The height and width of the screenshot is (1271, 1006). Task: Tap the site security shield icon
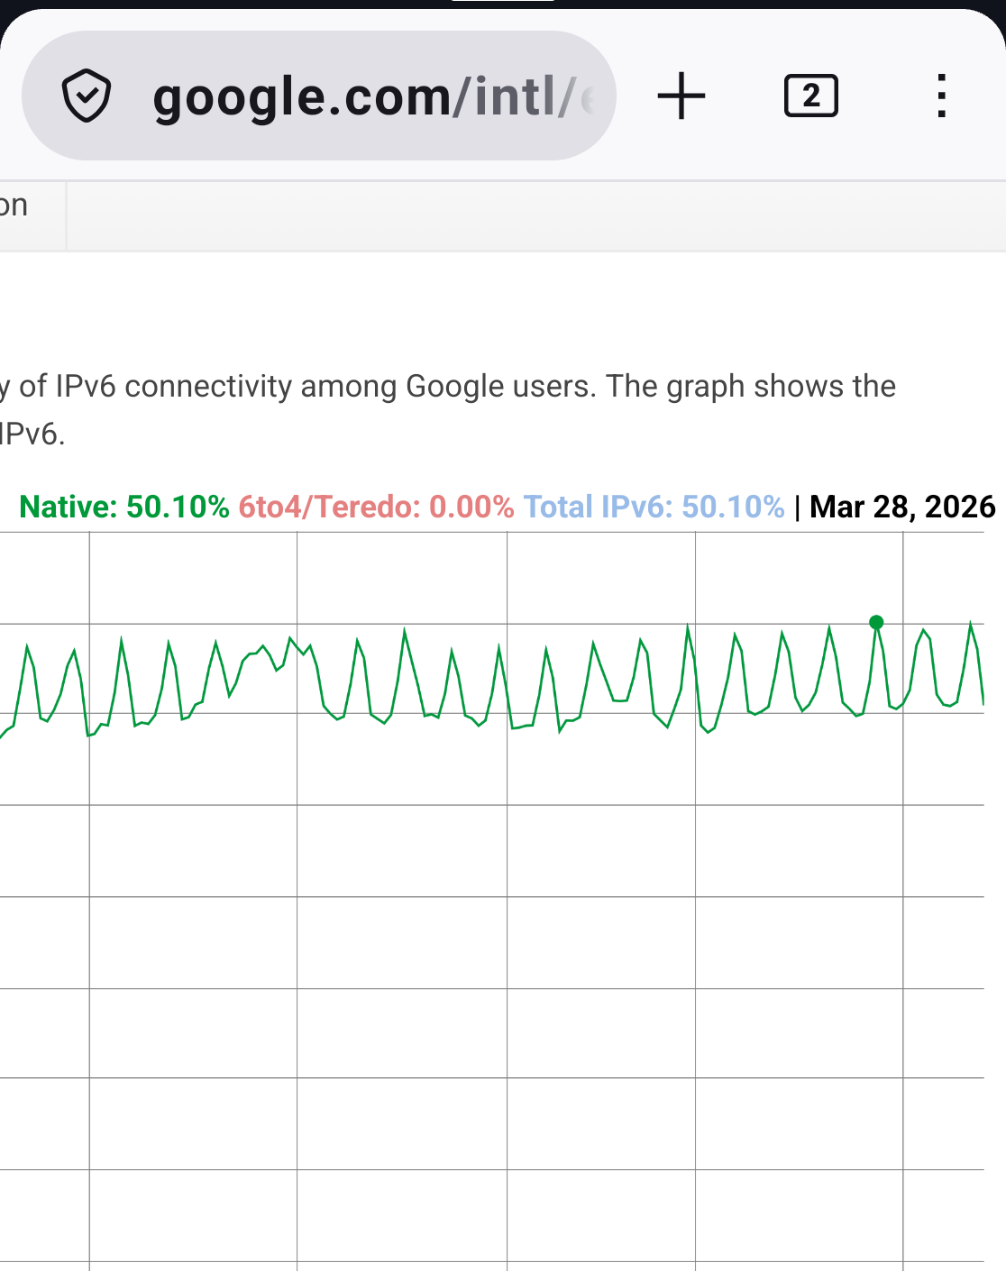coord(87,96)
